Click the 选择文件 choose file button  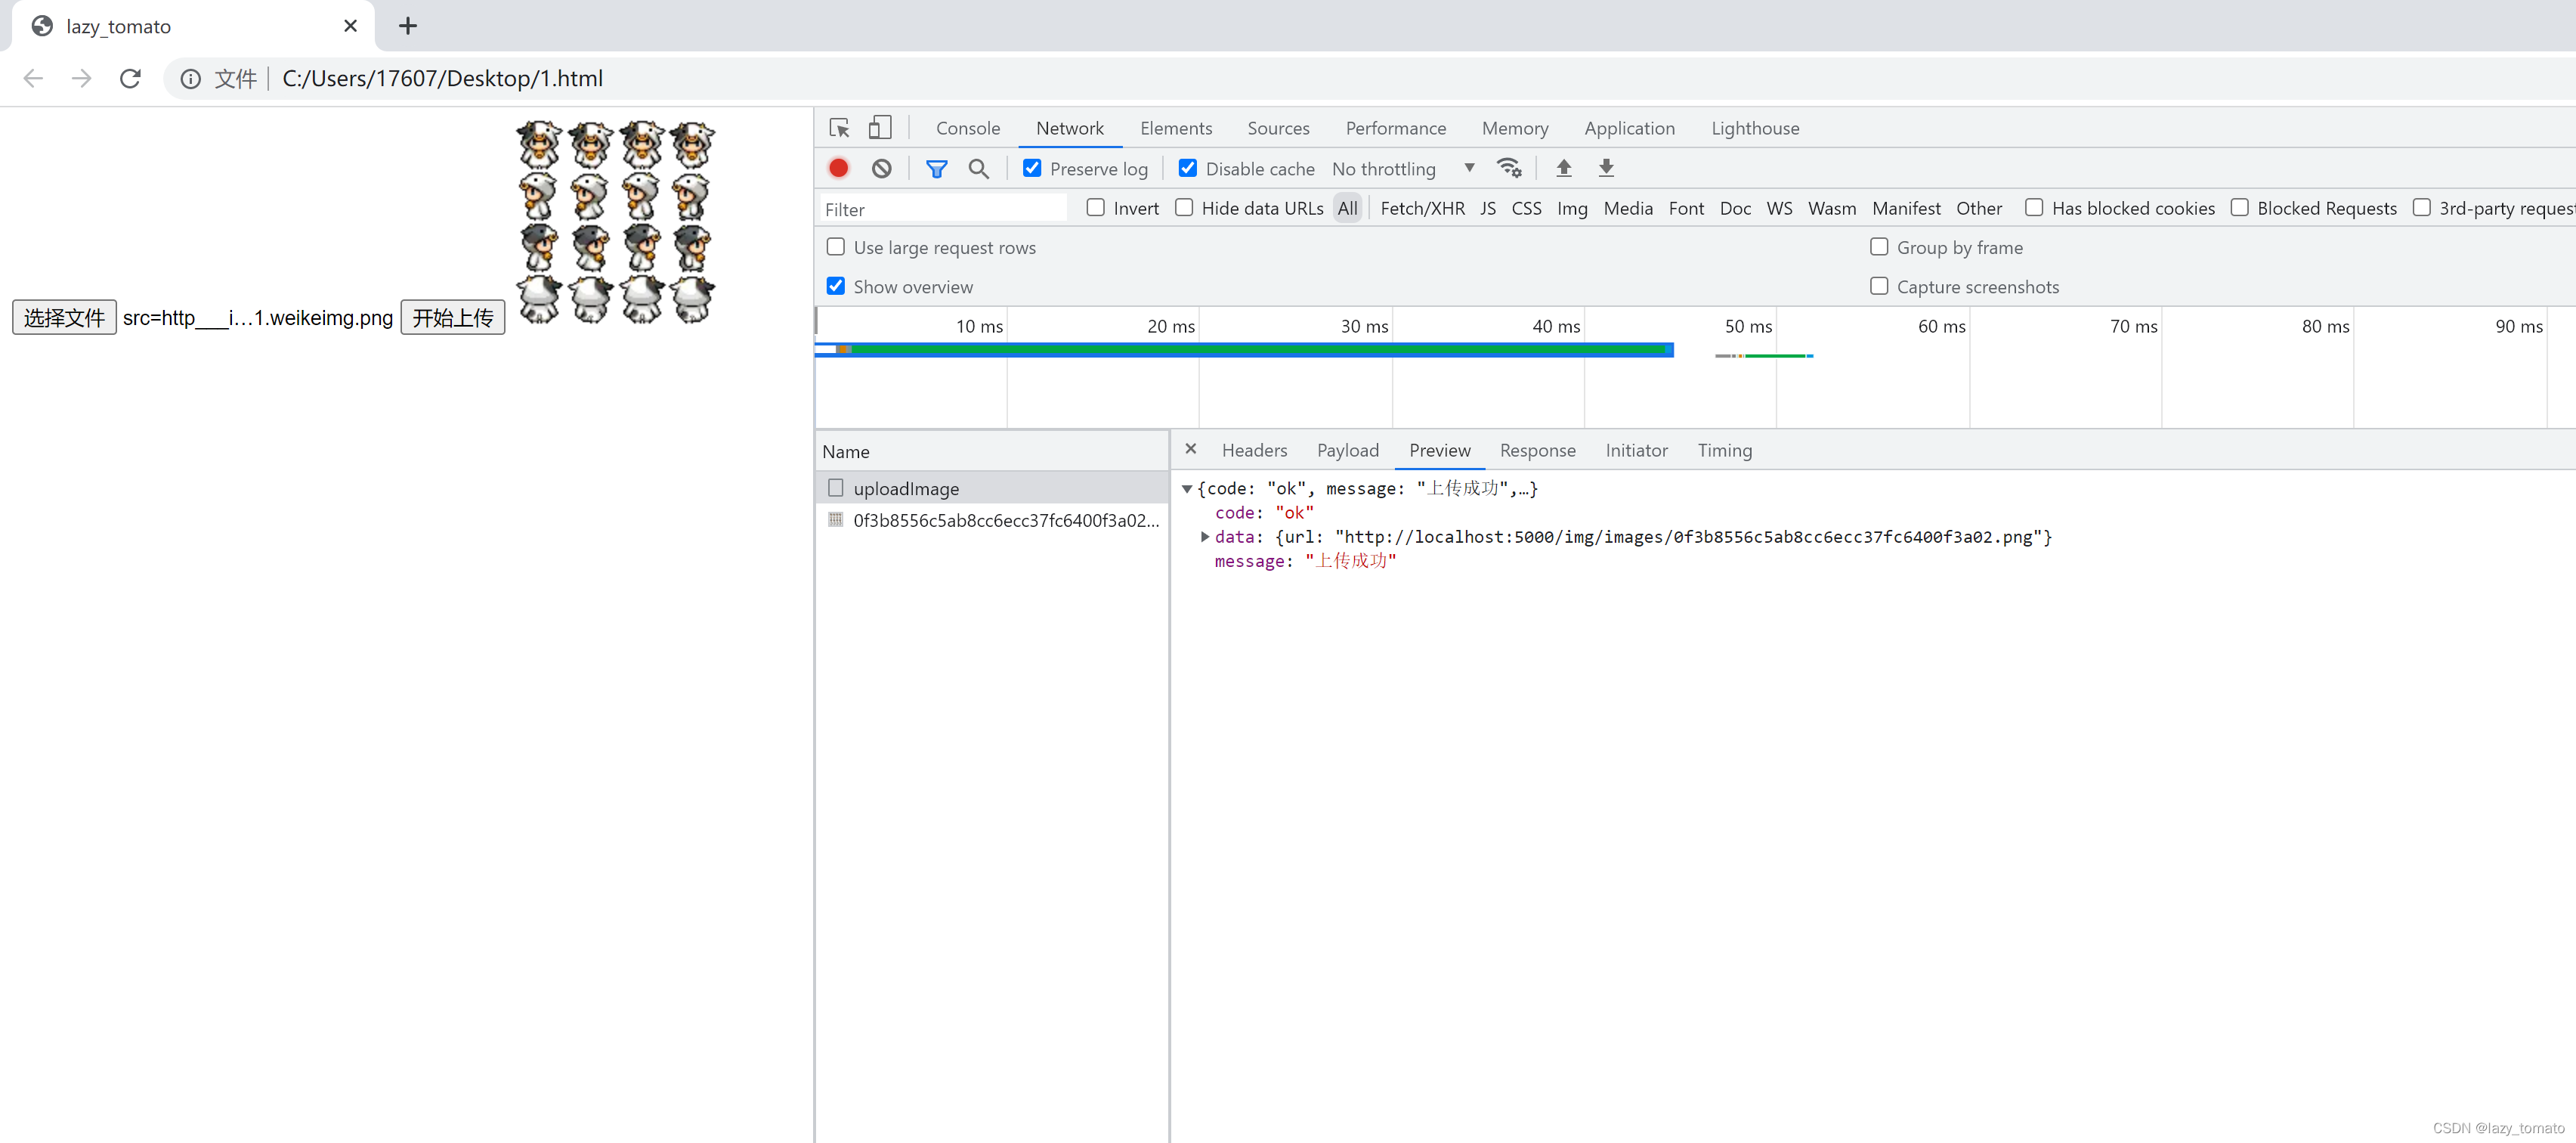tap(64, 318)
